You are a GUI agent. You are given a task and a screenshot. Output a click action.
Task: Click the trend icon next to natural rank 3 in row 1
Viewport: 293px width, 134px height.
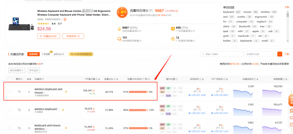click(199, 89)
